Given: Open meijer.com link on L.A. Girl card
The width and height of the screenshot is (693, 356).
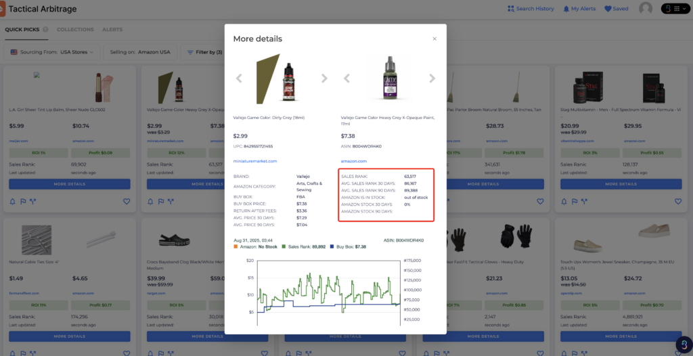Looking at the screenshot, I should click(18, 141).
